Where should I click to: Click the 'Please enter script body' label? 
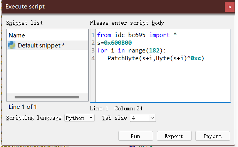127,23
